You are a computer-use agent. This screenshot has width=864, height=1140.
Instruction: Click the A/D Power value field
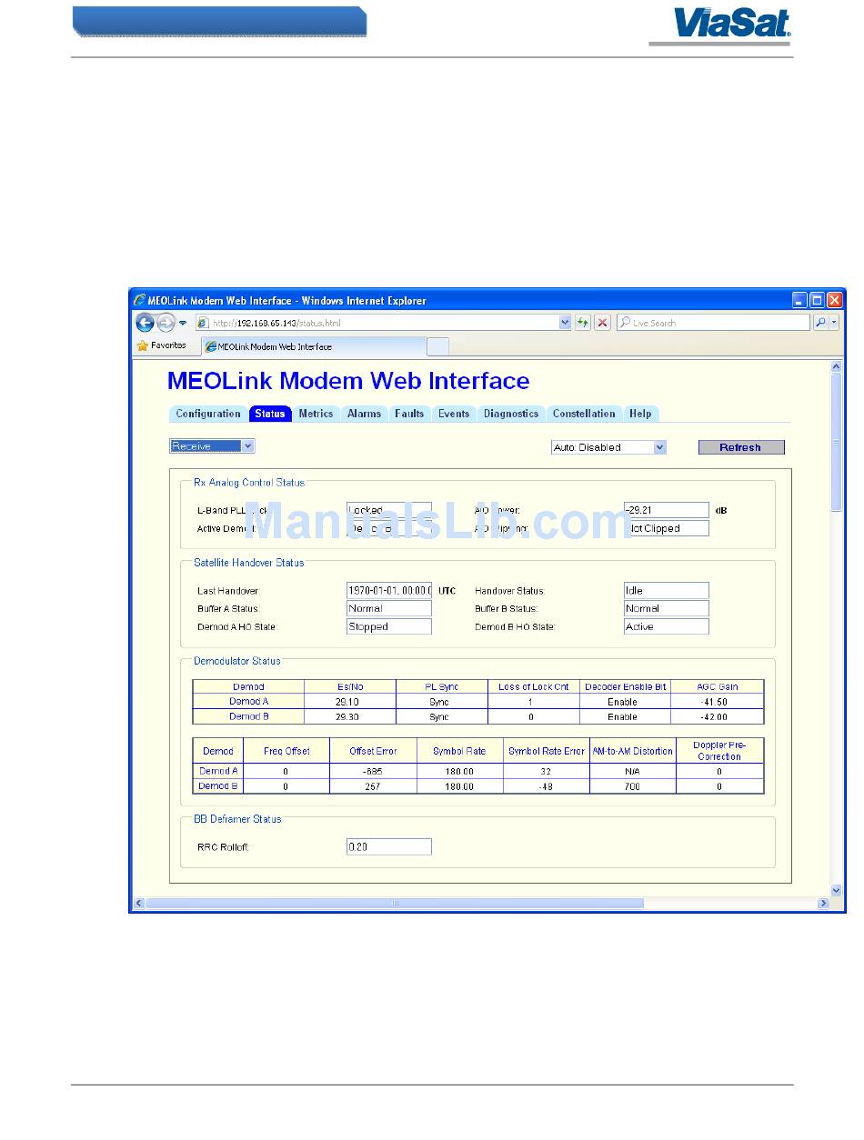tap(667, 510)
